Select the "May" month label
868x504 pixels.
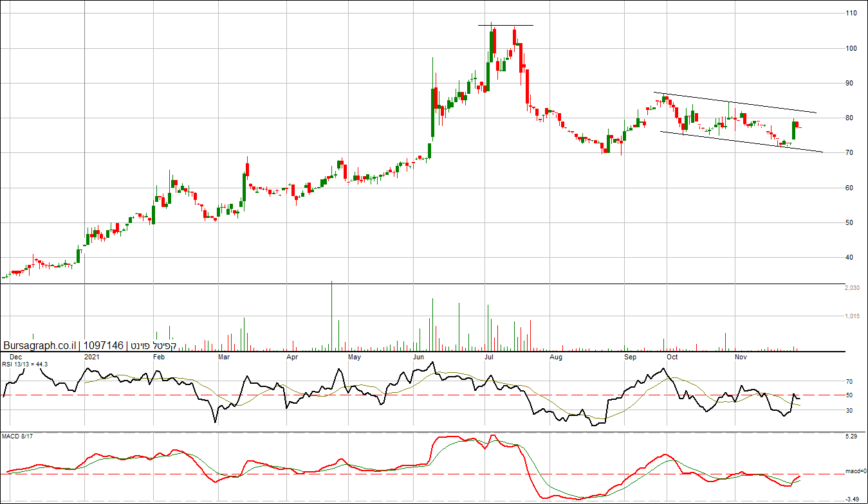click(x=355, y=356)
